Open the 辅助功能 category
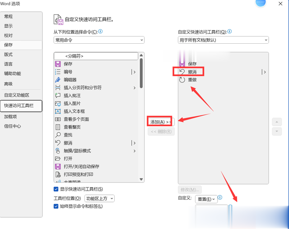The height and width of the screenshot is (229, 289). tap(21, 73)
